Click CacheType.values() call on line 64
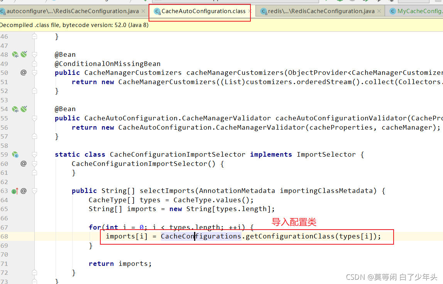 coord(211,200)
